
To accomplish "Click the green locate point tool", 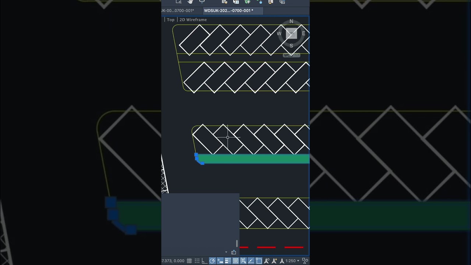I will pyautogui.click(x=248, y=2).
